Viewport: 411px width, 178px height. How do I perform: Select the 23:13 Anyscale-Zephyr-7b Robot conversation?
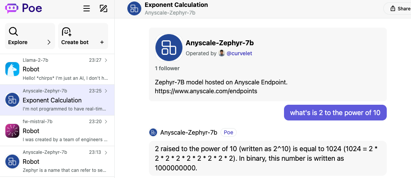(x=57, y=161)
